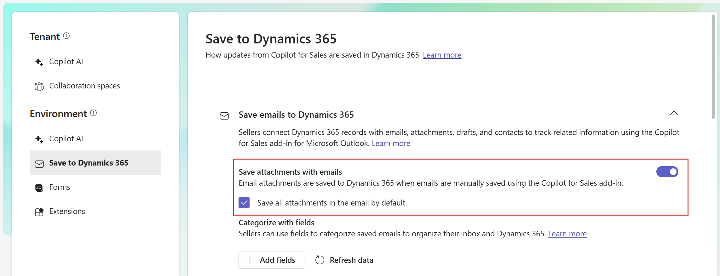720x276 pixels.
Task: Click the Save emails to Dynamics 365 heading
Action: [296, 115]
